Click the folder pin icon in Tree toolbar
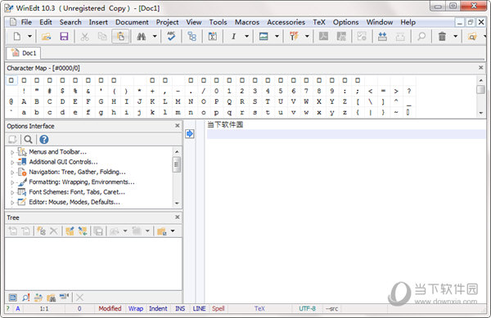 [x=70, y=231]
